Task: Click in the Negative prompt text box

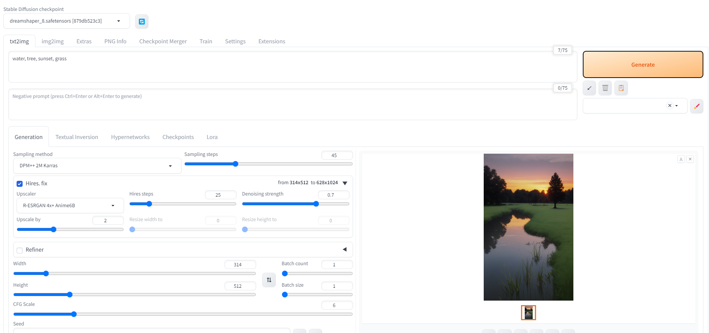Action: click(x=293, y=104)
